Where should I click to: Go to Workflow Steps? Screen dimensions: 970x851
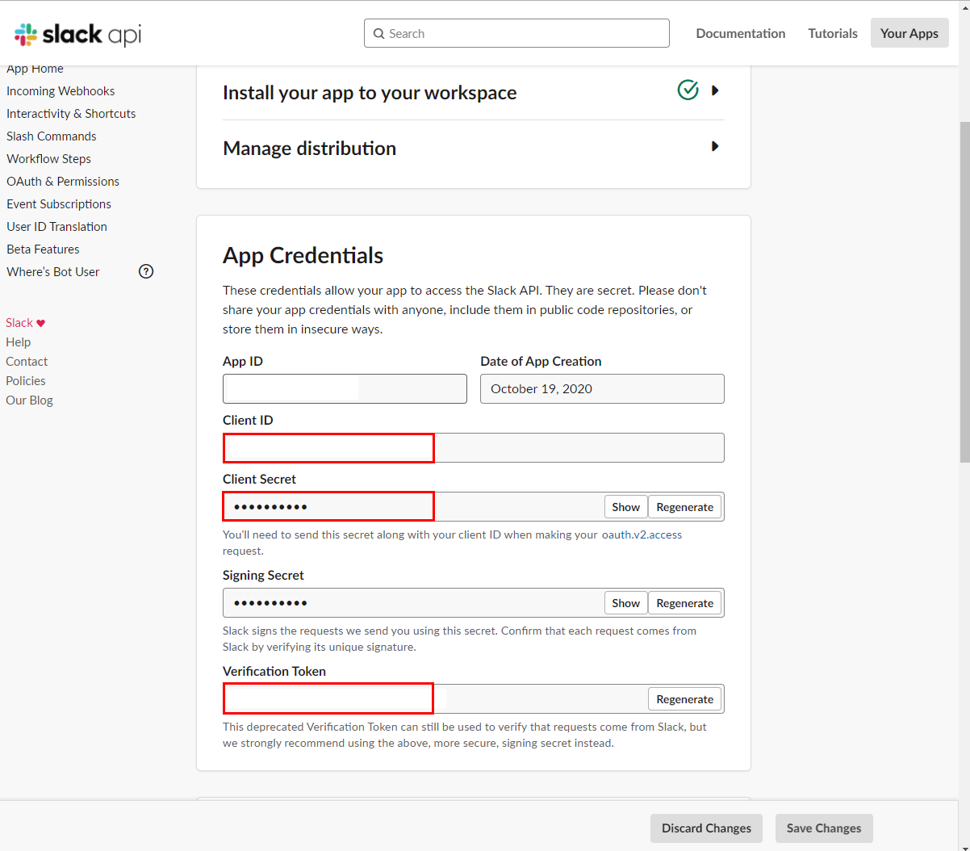pyautogui.click(x=48, y=159)
